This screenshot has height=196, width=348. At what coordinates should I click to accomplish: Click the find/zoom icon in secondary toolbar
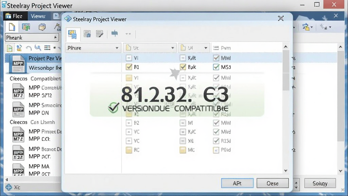coord(38,48)
